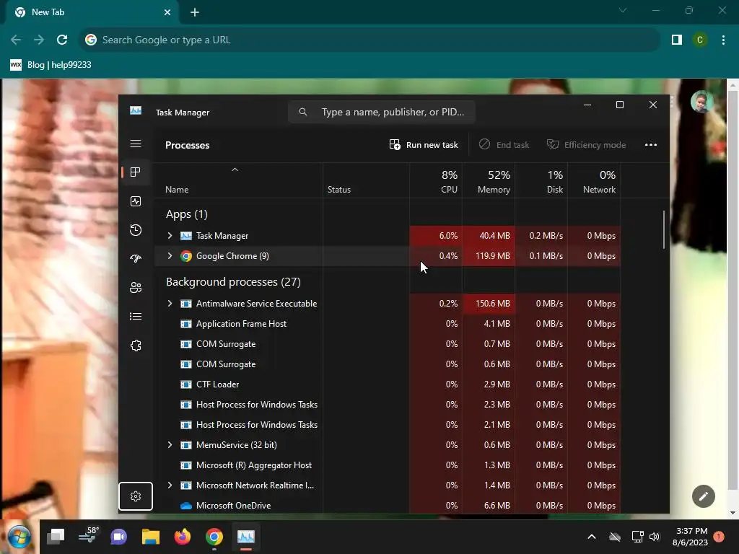Open Blog | help99233 bookmark

51,65
